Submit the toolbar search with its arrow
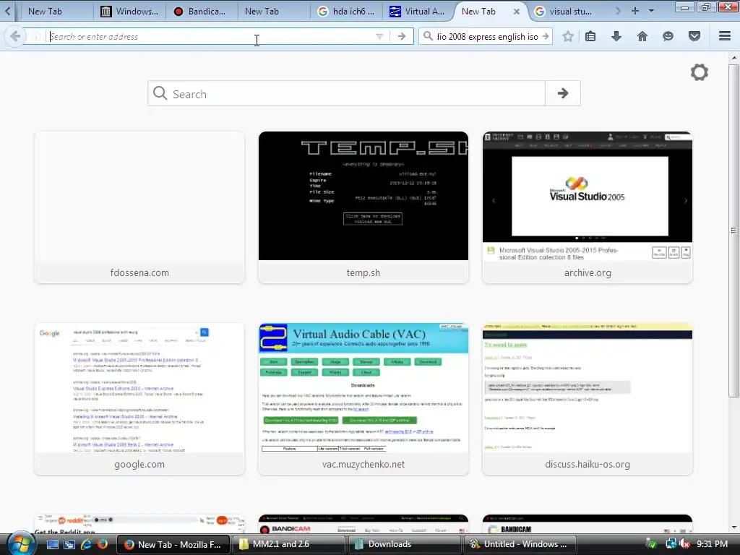This screenshot has width=740, height=555. click(x=546, y=36)
